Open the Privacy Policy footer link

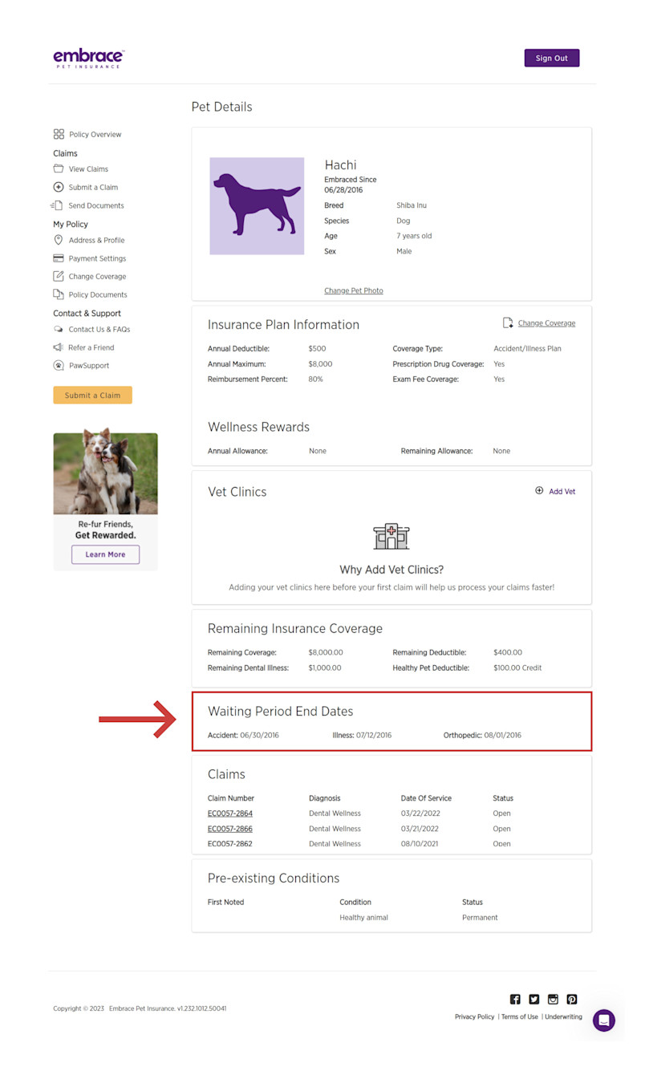point(475,1016)
